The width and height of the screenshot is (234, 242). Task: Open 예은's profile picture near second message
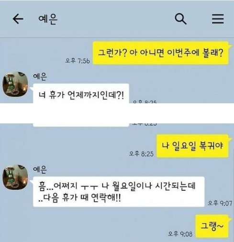15,177
